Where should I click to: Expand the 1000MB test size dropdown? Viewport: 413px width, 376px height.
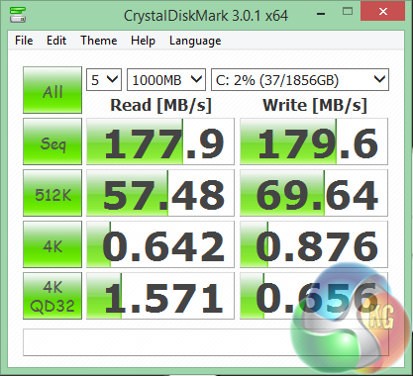(166, 79)
